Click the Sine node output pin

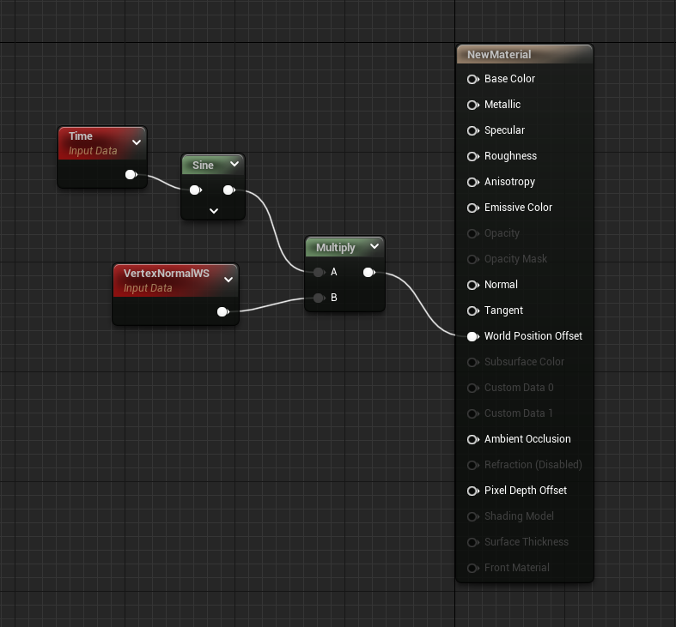[x=228, y=190]
